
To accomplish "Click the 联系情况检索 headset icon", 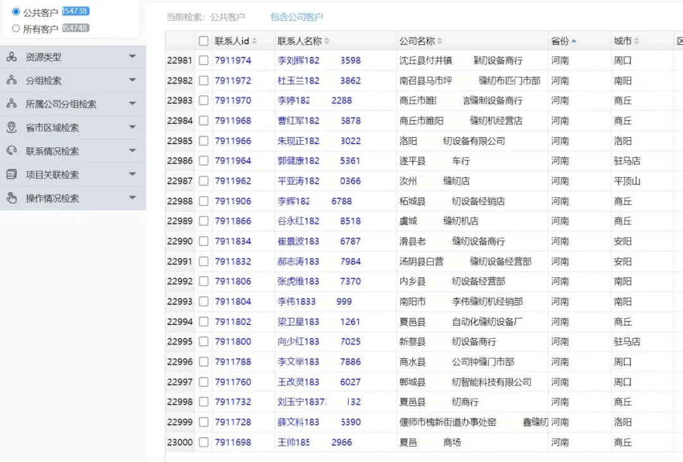I will (11, 151).
